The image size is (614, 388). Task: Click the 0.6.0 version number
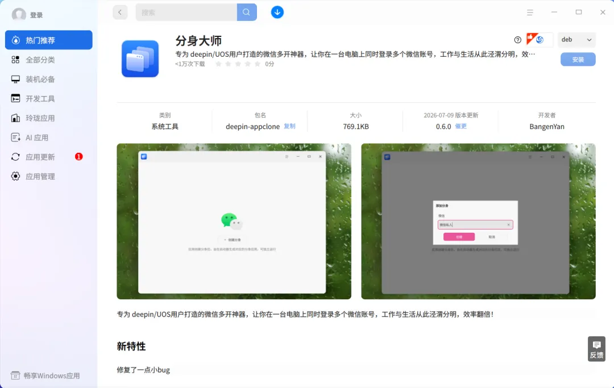click(443, 126)
